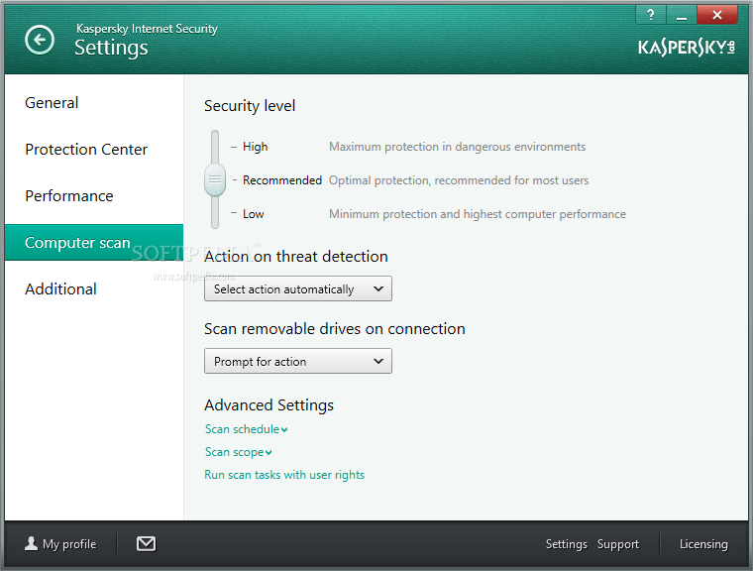The image size is (753, 571).
Task: Click the Action on threat detection heading
Action: (296, 256)
